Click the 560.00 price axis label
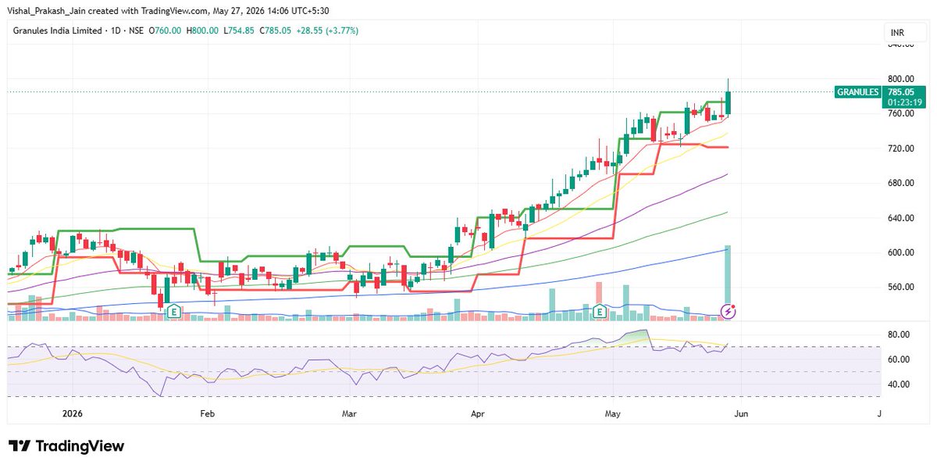Screen dimensions: 937x468 [x=900, y=288]
